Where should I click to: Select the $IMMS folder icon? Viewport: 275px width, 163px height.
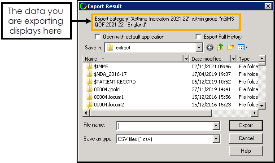pyautogui.click(x=89, y=66)
